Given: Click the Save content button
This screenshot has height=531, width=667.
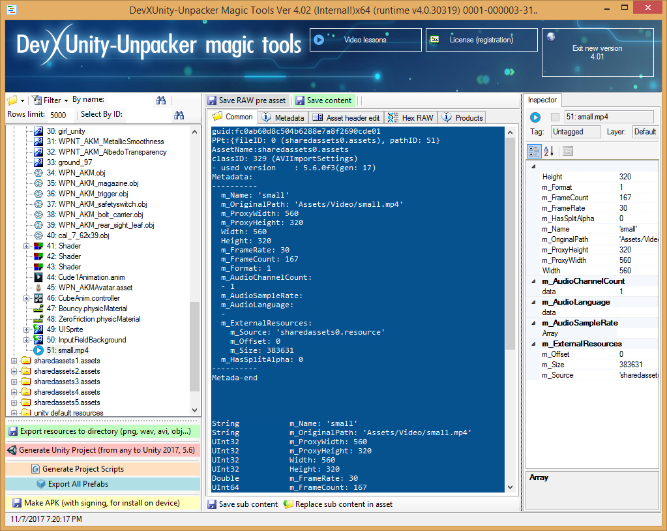Looking at the screenshot, I should (x=323, y=100).
